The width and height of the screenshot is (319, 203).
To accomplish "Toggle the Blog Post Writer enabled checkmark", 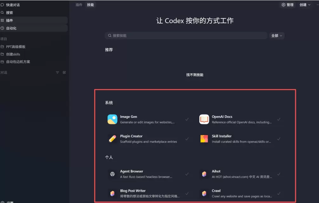I will tap(187, 193).
